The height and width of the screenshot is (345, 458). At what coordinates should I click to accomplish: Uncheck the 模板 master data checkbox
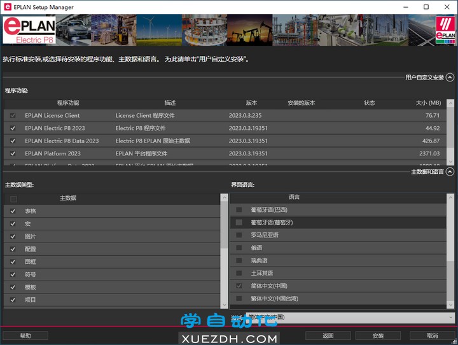(13, 287)
